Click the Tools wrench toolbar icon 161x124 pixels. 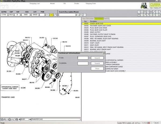(x=151, y=15)
